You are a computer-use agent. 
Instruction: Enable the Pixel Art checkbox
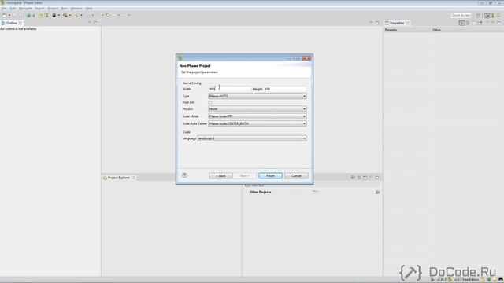click(x=210, y=102)
